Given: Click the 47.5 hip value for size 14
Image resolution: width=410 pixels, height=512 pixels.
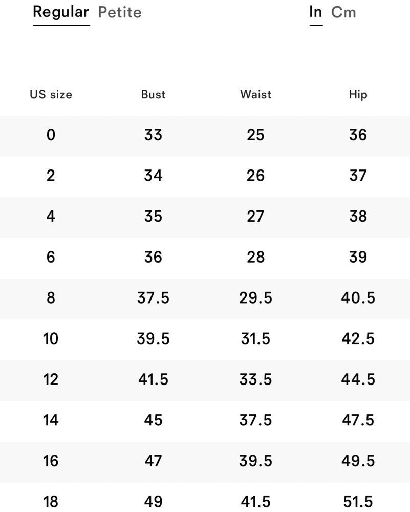Looking at the screenshot, I should tap(358, 420).
